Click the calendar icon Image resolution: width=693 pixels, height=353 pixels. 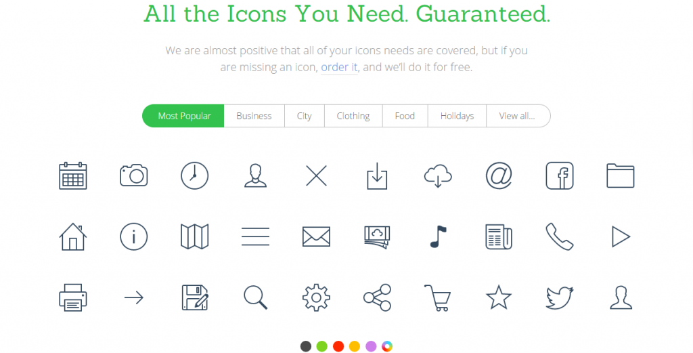pyautogui.click(x=73, y=175)
